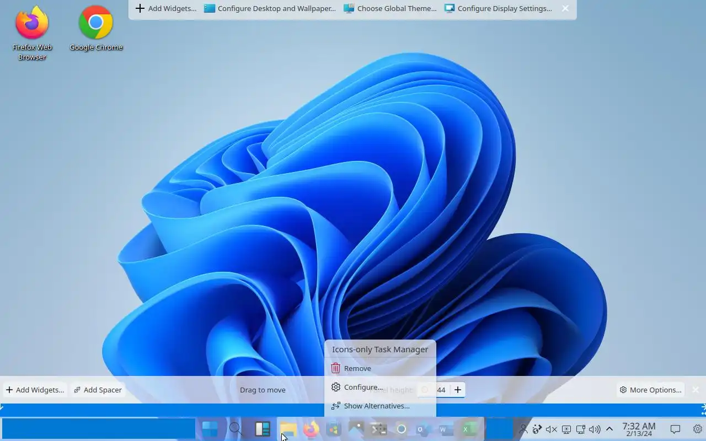706x441 pixels.
Task: Open the Firefox Web Browser desktop shortcut
Action: (x=32, y=33)
